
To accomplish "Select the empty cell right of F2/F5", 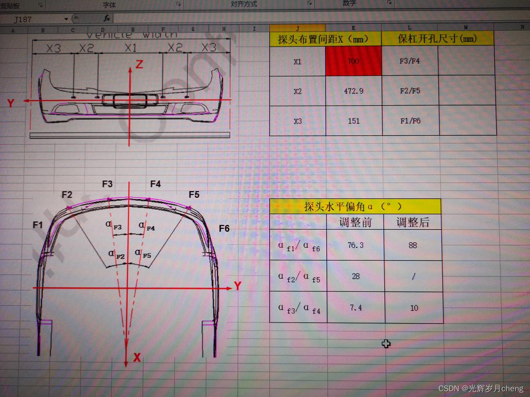I will (467, 90).
